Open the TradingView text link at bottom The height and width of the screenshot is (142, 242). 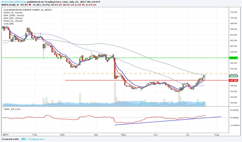click(x=36, y=139)
